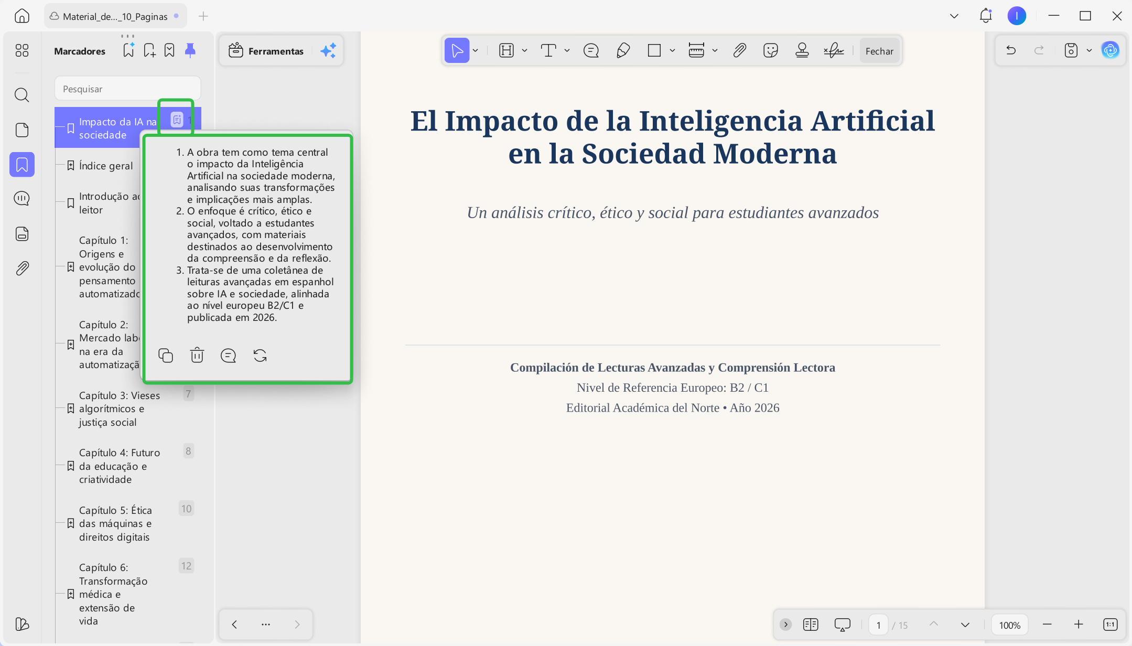Viewport: 1132px width, 646px height.
Task: Copy the bookmark summary text
Action: (165, 356)
